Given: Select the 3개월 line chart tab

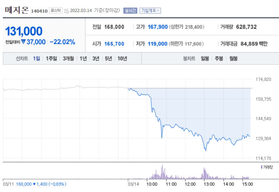Looking at the screenshot, I should click(x=68, y=59).
